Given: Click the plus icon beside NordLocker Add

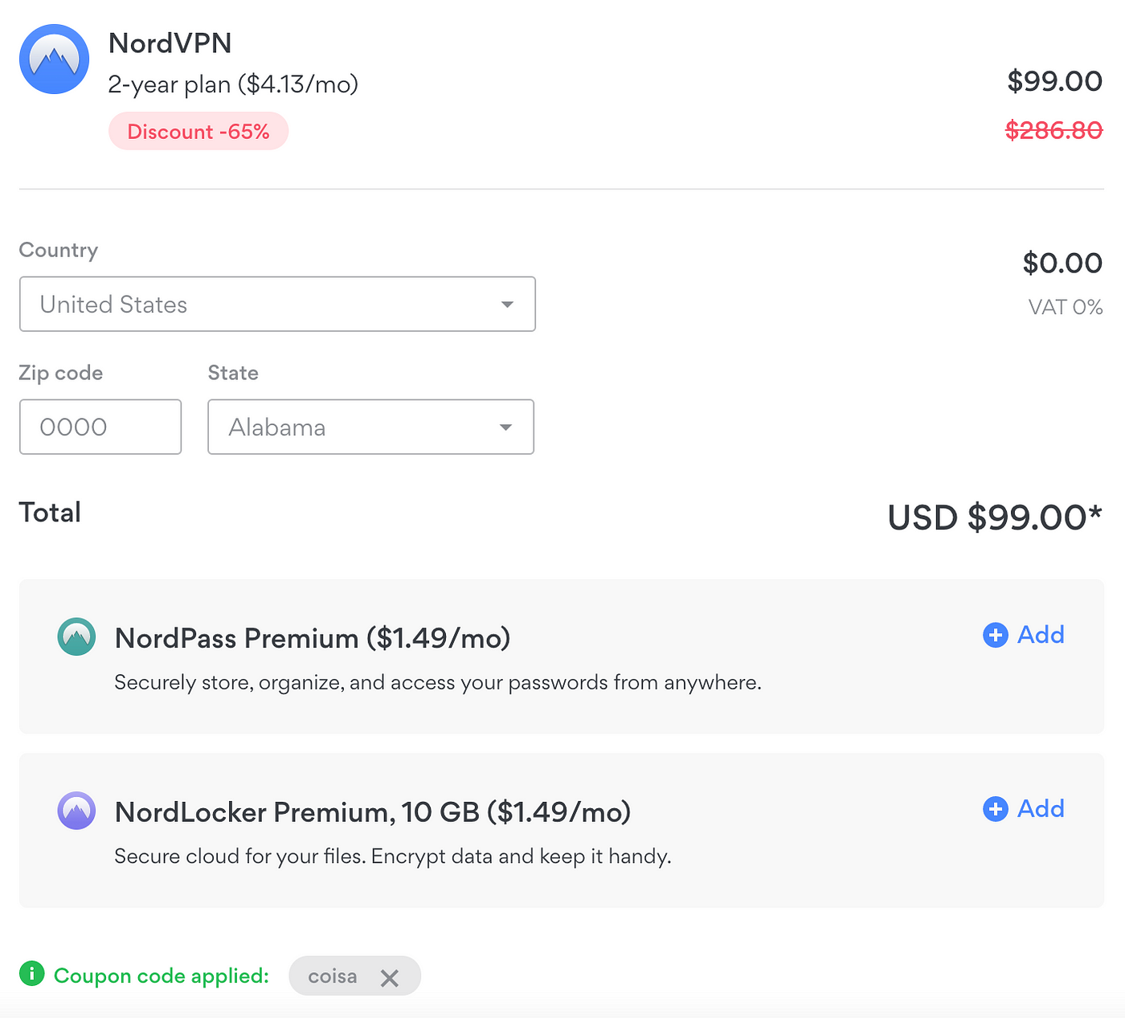Looking at the screenshot, I should [x=995, y=809].
